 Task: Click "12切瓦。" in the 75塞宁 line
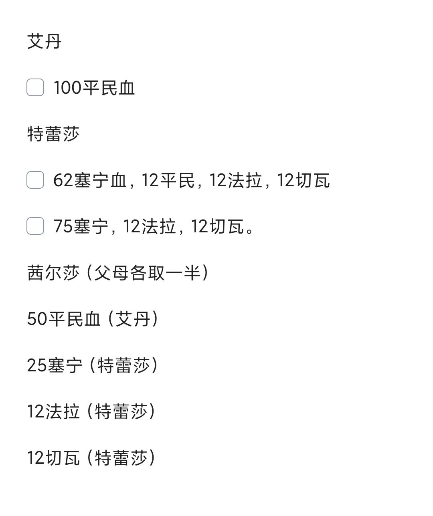click(222, 227)
